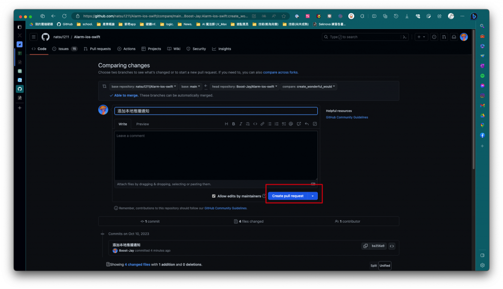Click the slash commands icon in editor toolbar
The height and width of the screenshot is (289, 503).
point(315,124)
